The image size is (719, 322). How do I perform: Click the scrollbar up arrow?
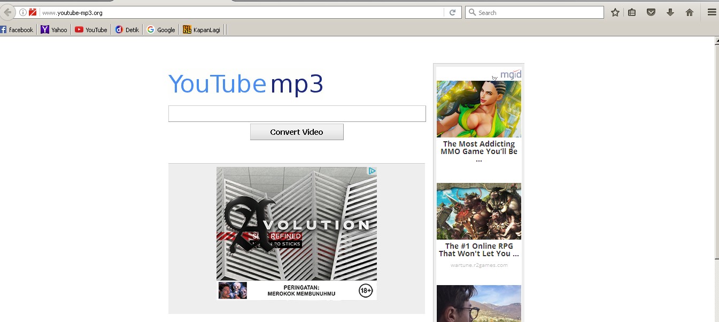[x=716, y=41]
